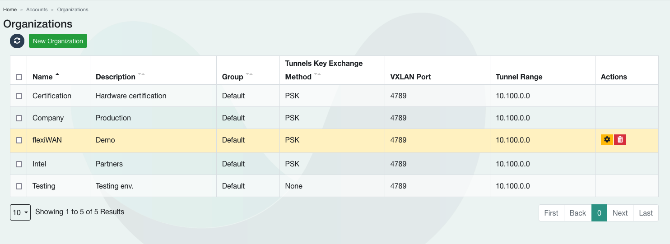The image size is (670, 244).
Task: Check the Certification row checkbox
Action: (19, 96)
